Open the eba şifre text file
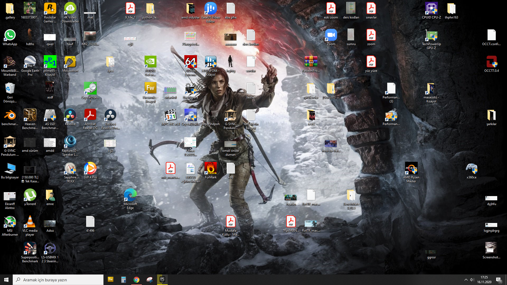 point(231,11)
